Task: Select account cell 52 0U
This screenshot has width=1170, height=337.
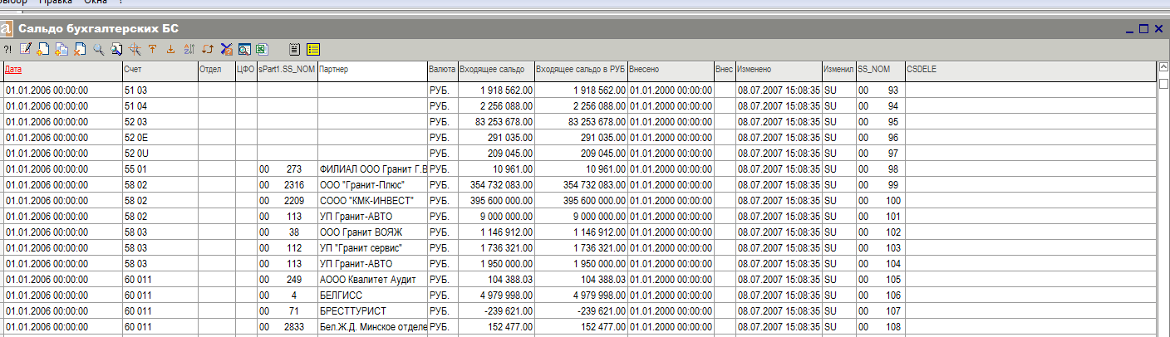Action: point(160,153)
